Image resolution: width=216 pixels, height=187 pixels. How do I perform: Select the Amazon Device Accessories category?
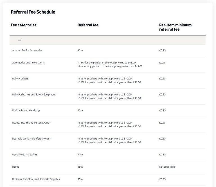coord(27,51)
